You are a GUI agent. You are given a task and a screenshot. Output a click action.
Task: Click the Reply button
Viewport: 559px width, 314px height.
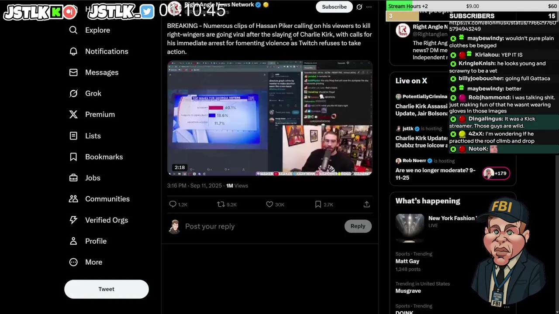point(358,226)
